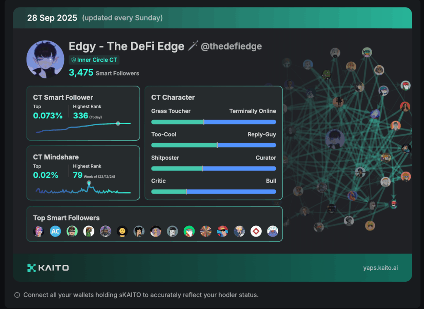Select the CT Smart Follower card heading
This screenshot has height=309, width=424.
tap(63, 97)
